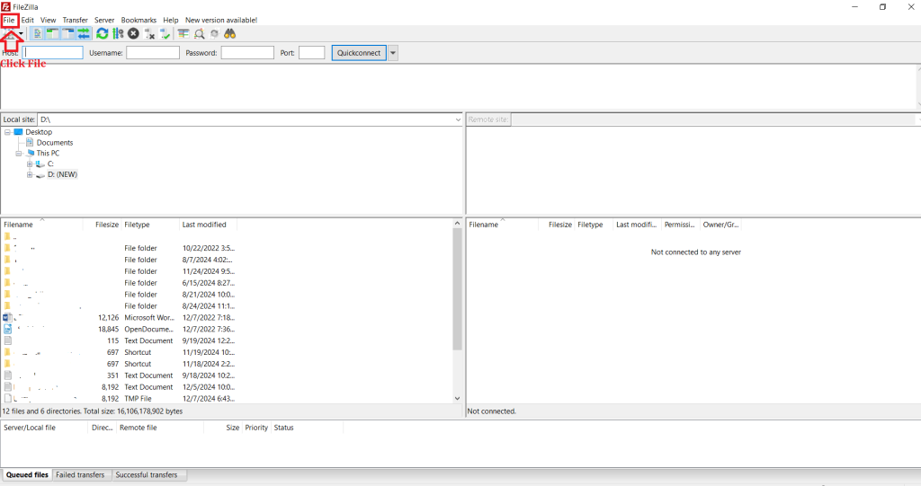Image resolution: width=921 pixels, height=486 pixels.
Task: Expand the D: (NEW) drive node
Action: pyautogui.click(x=30, y=175)
